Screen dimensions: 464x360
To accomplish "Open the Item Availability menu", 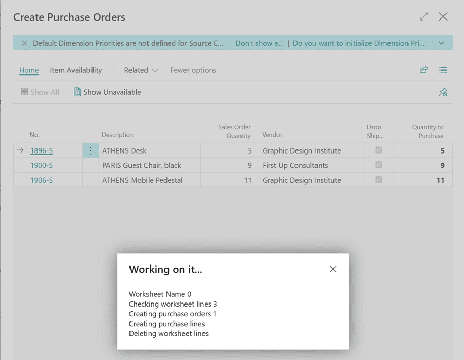I will tap(76, 70).
